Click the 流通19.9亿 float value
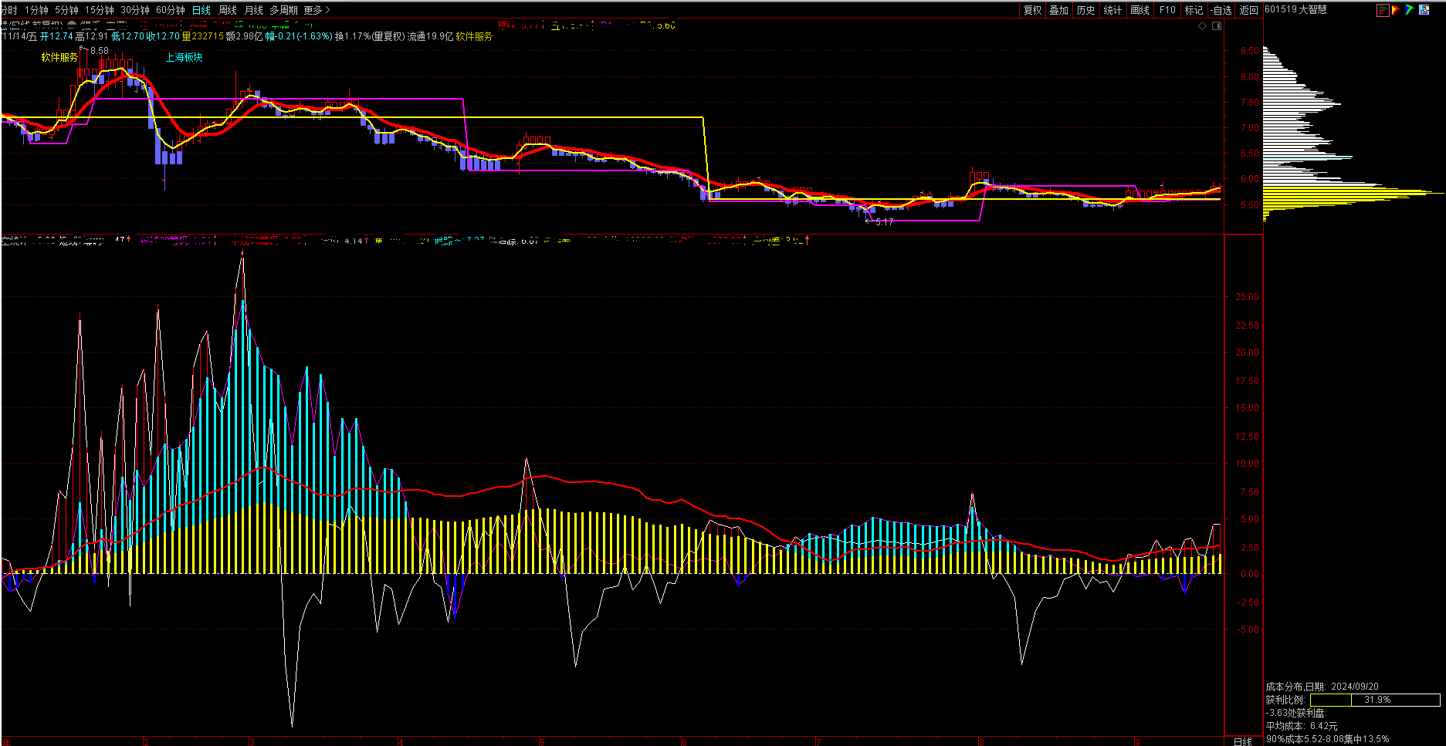 pyautogui.click(x=430, y=36)
